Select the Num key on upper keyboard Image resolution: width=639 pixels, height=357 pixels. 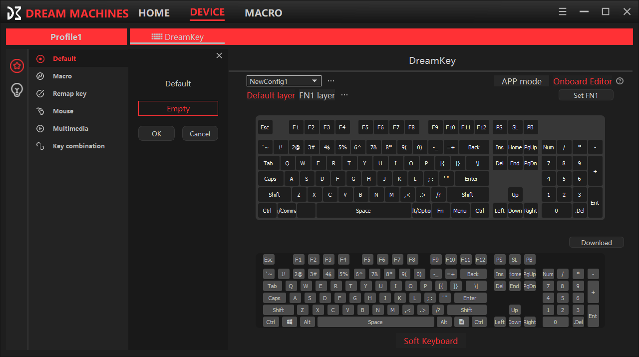point(549,147)
